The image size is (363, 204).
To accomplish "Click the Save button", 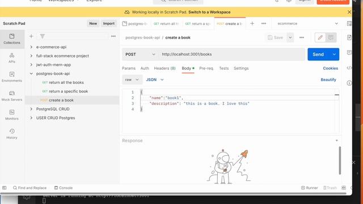I will (276, 37).
